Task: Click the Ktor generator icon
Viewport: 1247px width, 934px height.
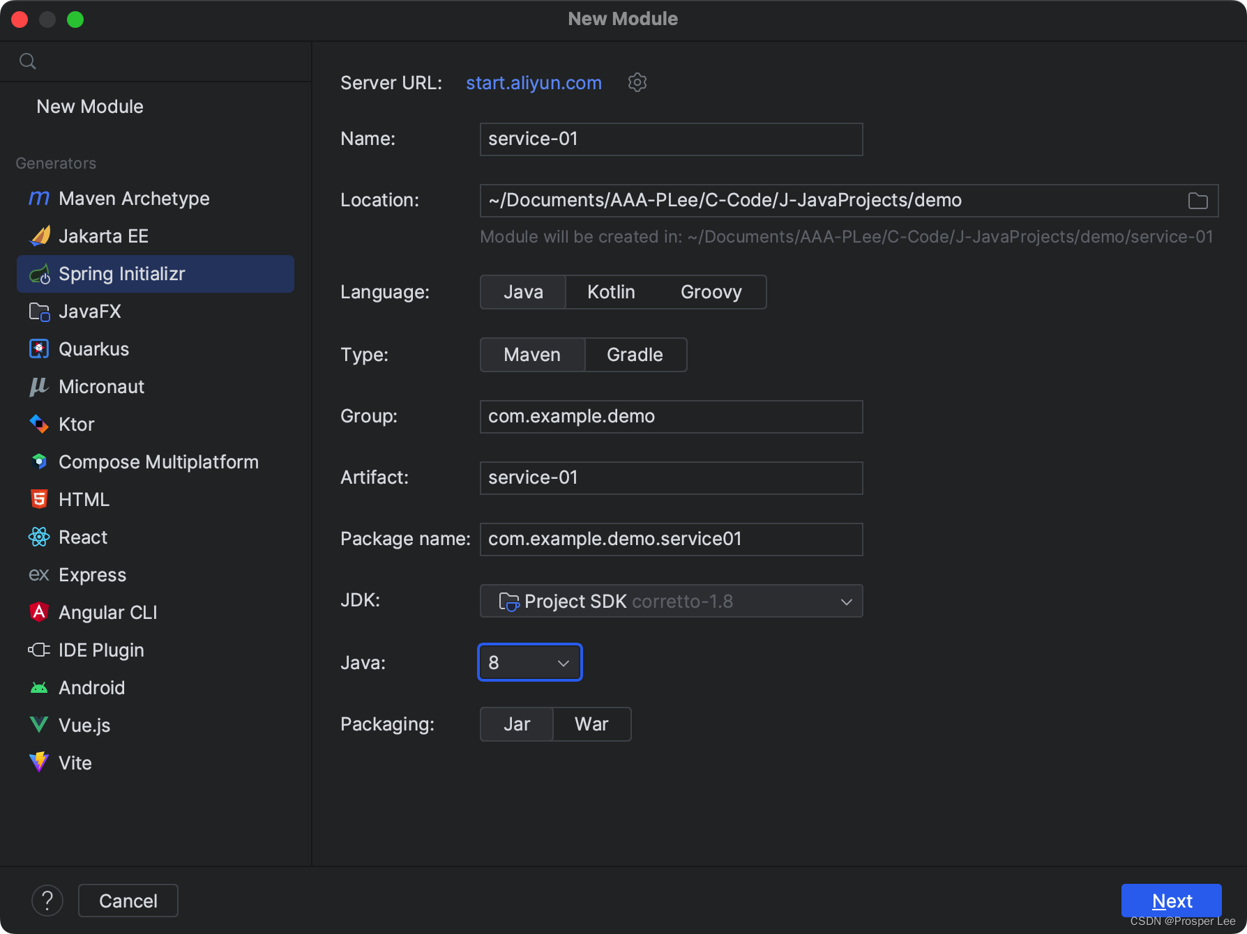Action: click(x=39, y=424)
